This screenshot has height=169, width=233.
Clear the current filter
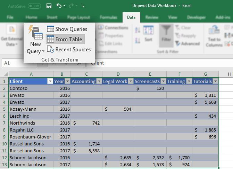coord(183,28)
